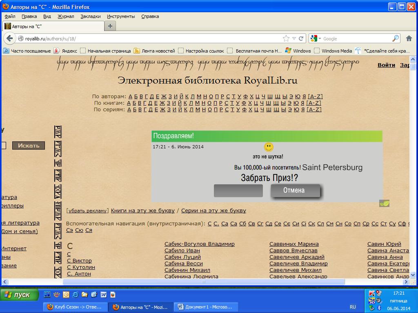This screenshot has width=418, height=313.
Task: Launch Internet Explorer from quick launch
Action: [76, 295]
